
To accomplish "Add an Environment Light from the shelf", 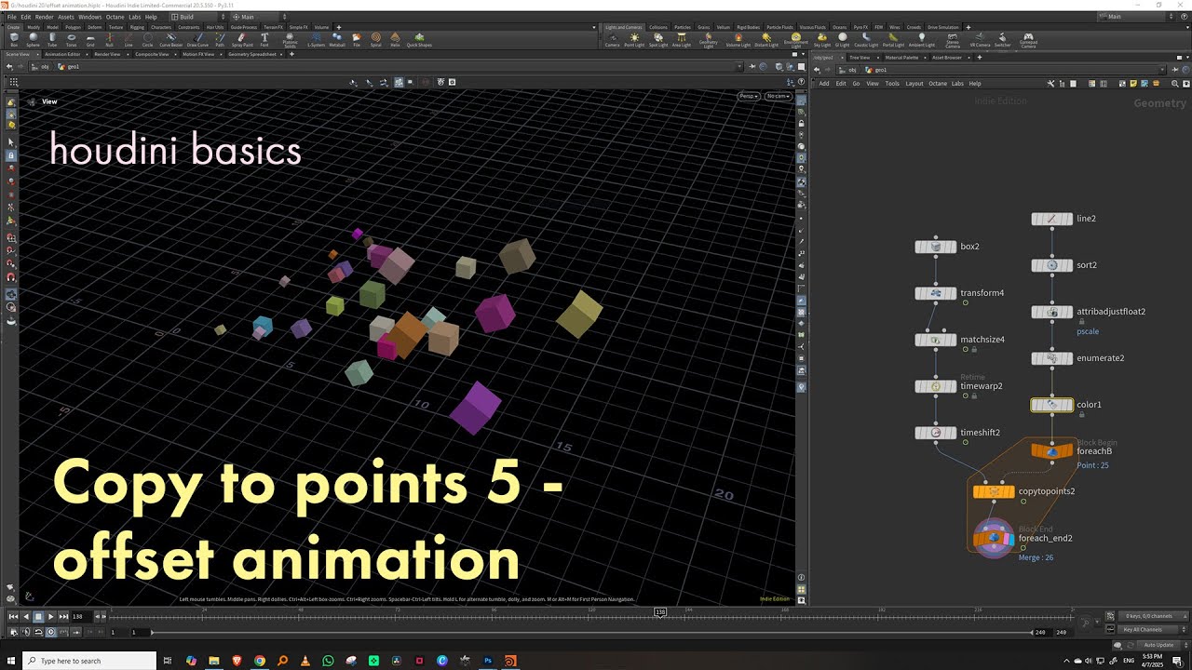I will point(796,40).
